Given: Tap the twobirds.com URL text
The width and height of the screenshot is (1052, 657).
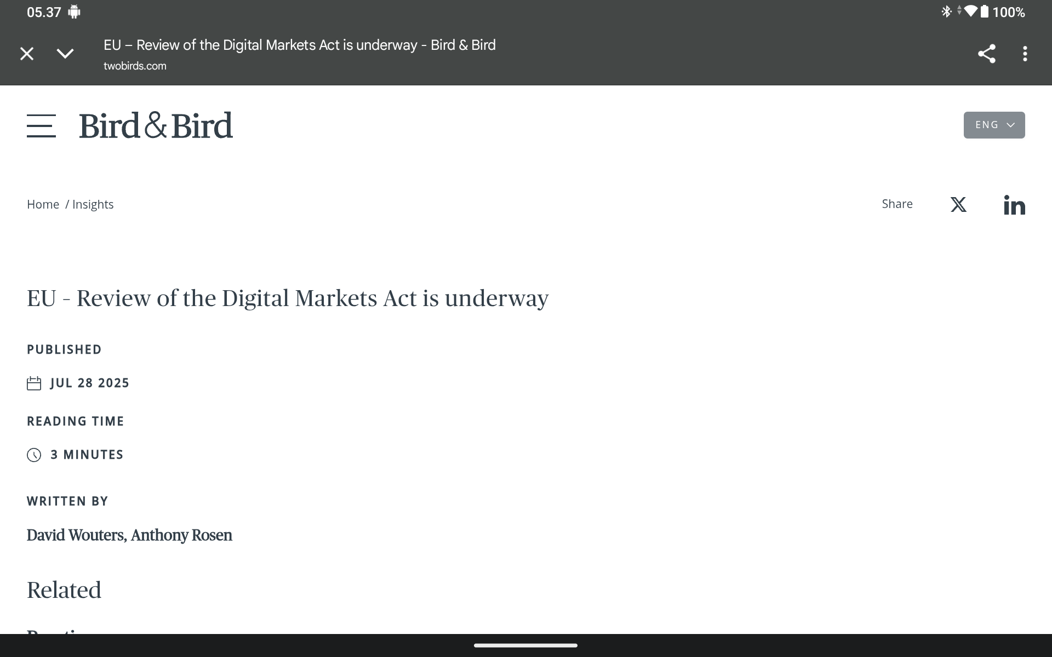Looking at the screenshot, I should [x=135, y=66].
